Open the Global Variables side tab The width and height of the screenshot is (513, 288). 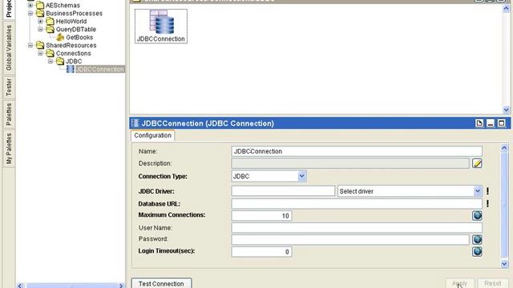point(9,48)
